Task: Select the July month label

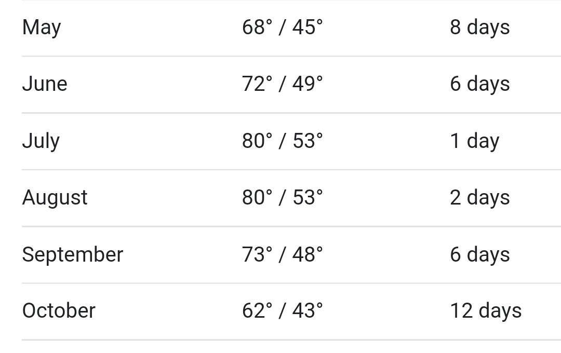Action: pos(41,141)
